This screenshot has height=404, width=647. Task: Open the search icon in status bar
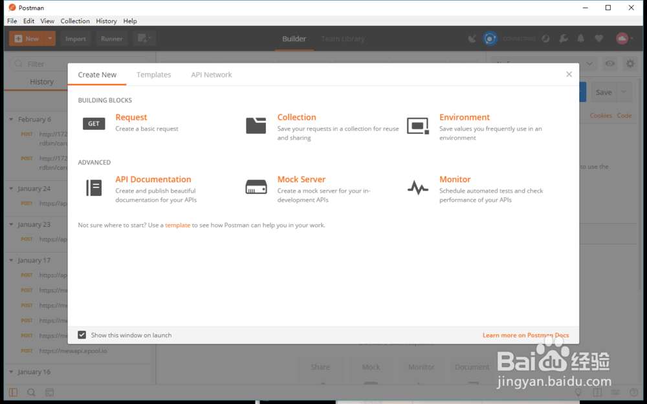coord(31,392)
